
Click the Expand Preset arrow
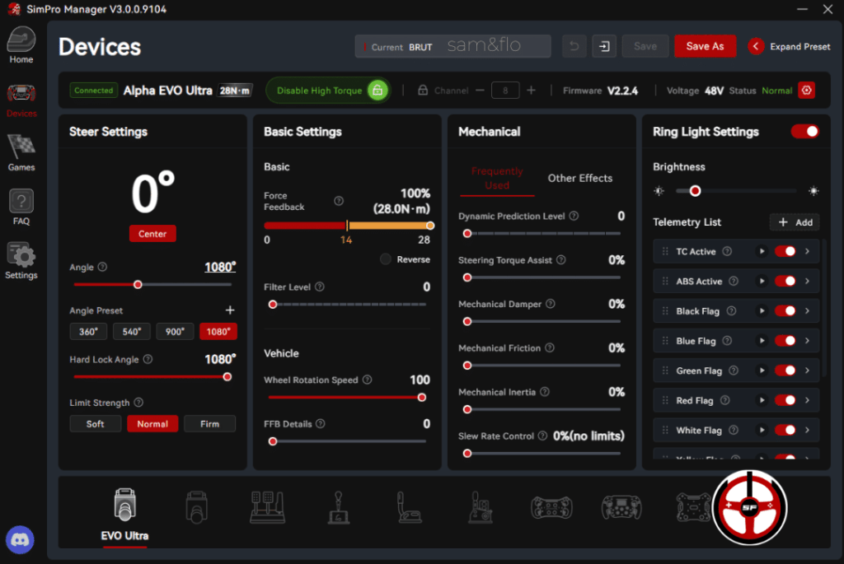[x=756, y=46]
